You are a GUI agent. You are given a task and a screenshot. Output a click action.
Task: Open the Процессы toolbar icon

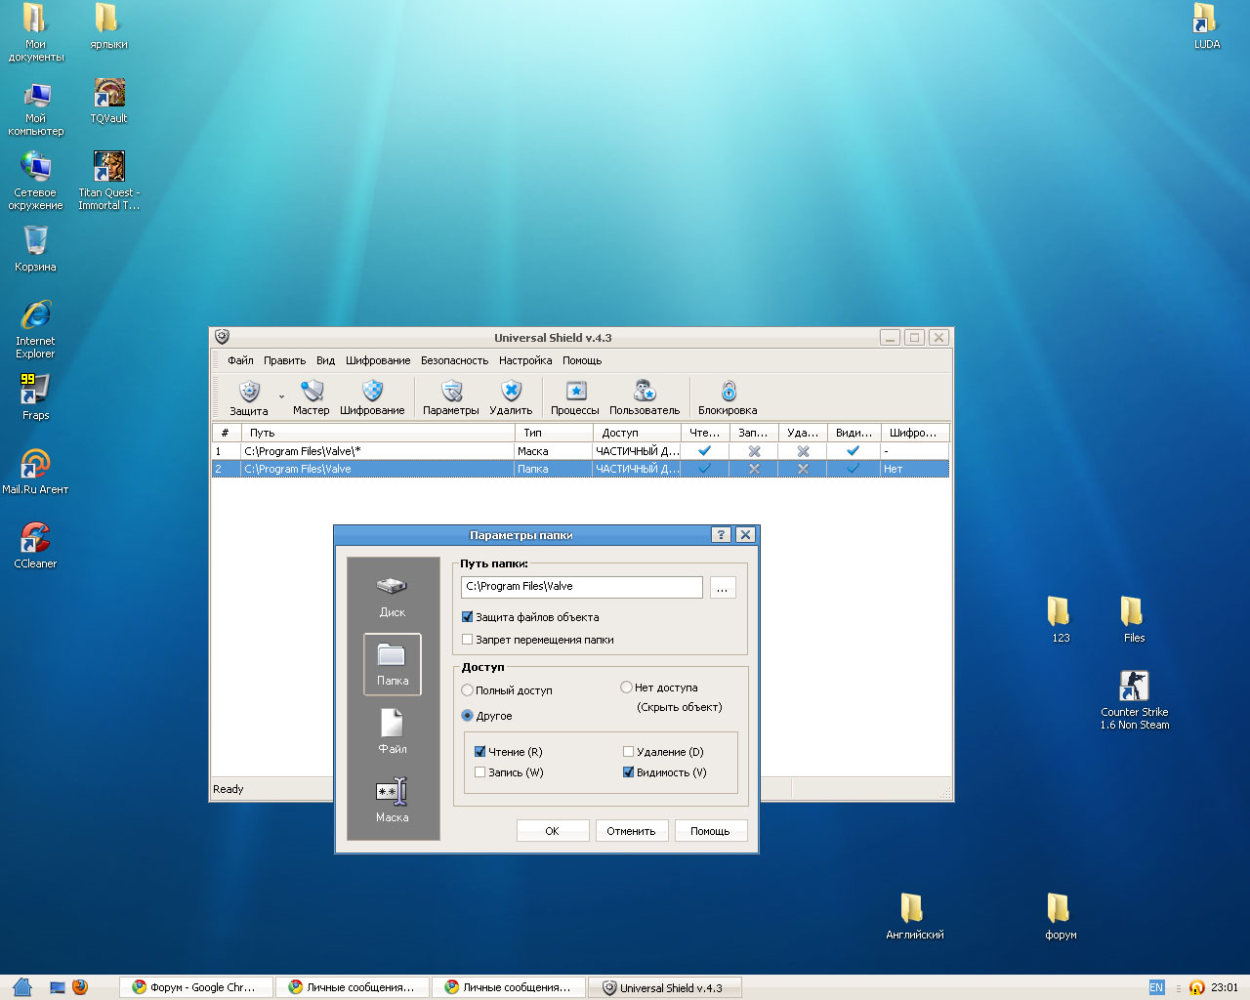(575, 397)
